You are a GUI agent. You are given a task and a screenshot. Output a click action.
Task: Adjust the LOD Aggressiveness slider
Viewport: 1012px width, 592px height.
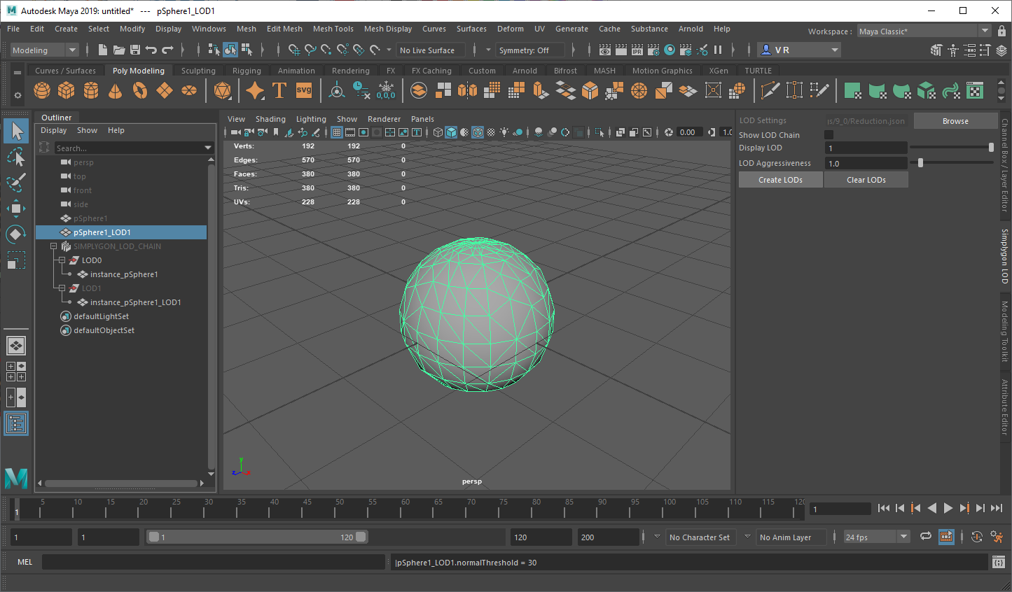920,163
